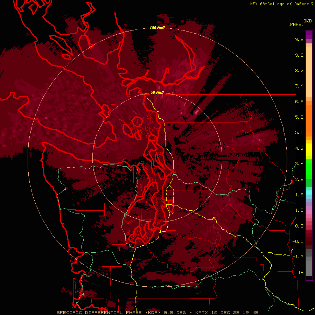
Task: Select the bright green color bar segment
Action: [309, 169]
